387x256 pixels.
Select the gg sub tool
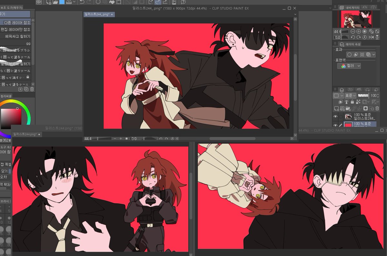pyautogui.click(x=15, y=43)
